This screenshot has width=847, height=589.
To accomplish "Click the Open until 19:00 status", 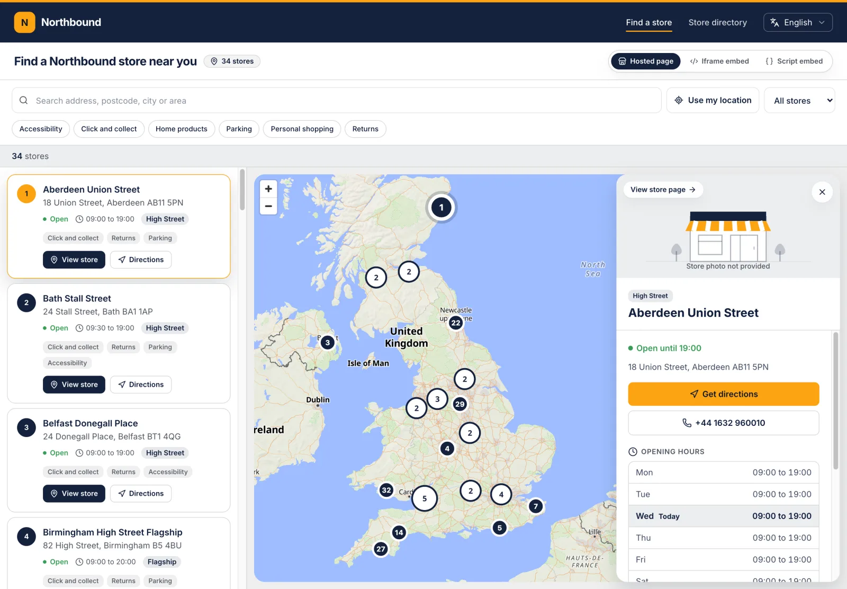I will (665, 349).
